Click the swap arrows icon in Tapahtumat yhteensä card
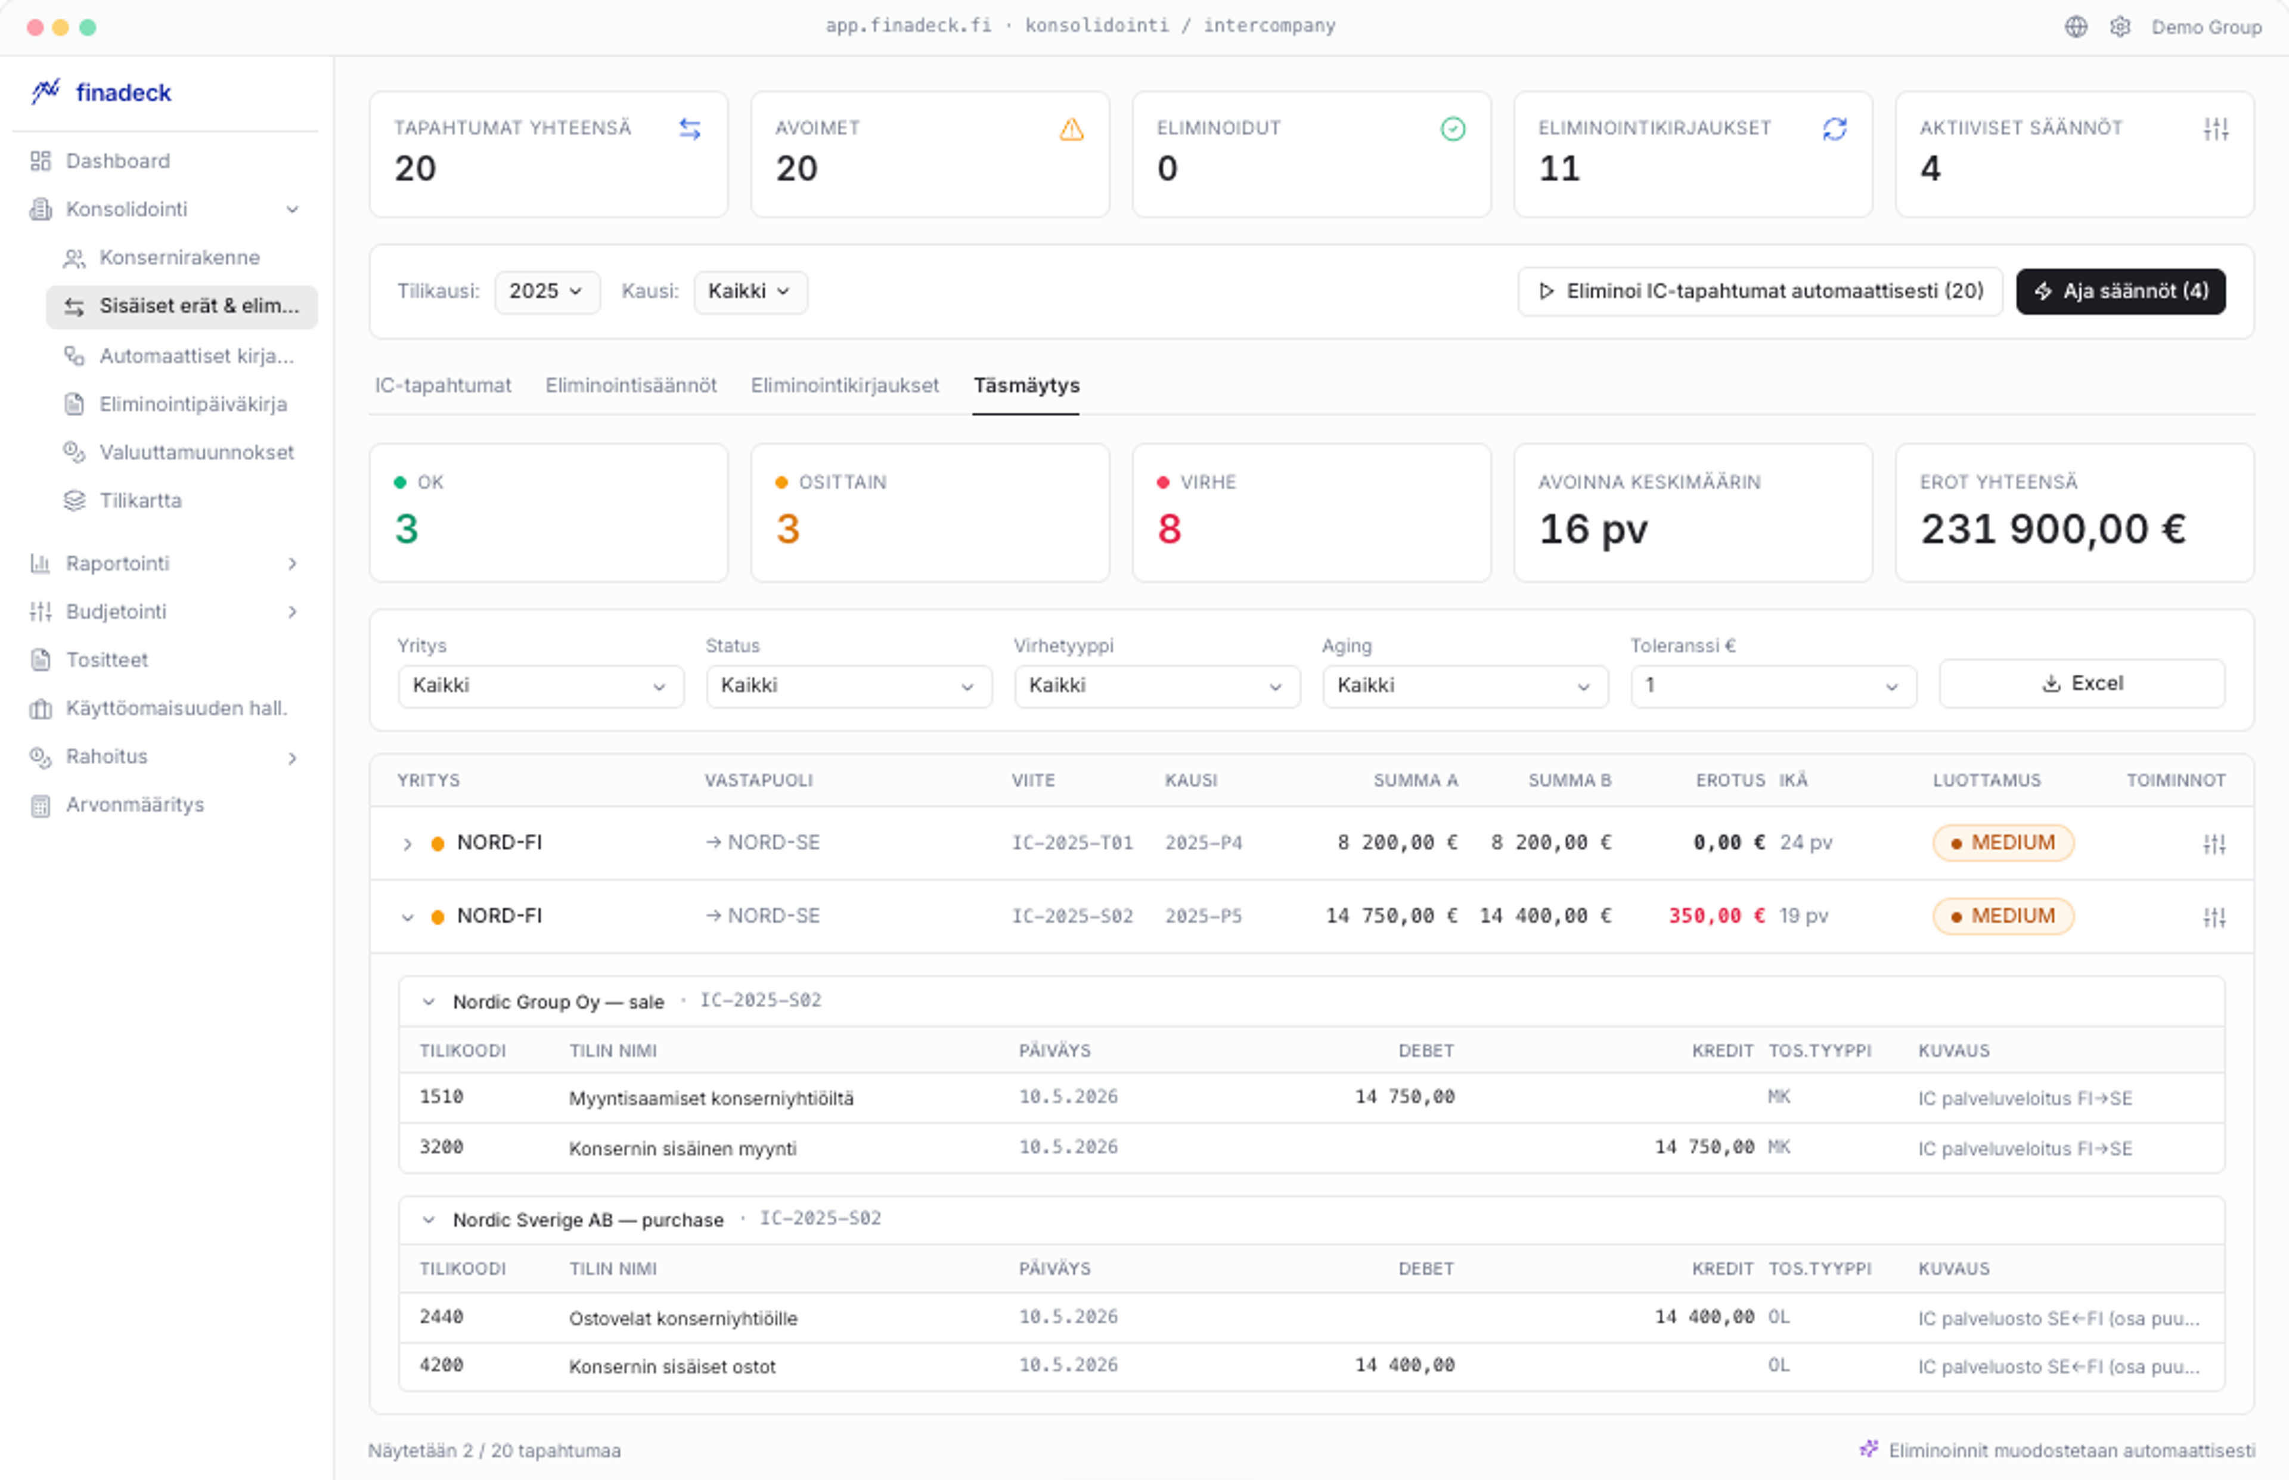 (x=690, y=129)
